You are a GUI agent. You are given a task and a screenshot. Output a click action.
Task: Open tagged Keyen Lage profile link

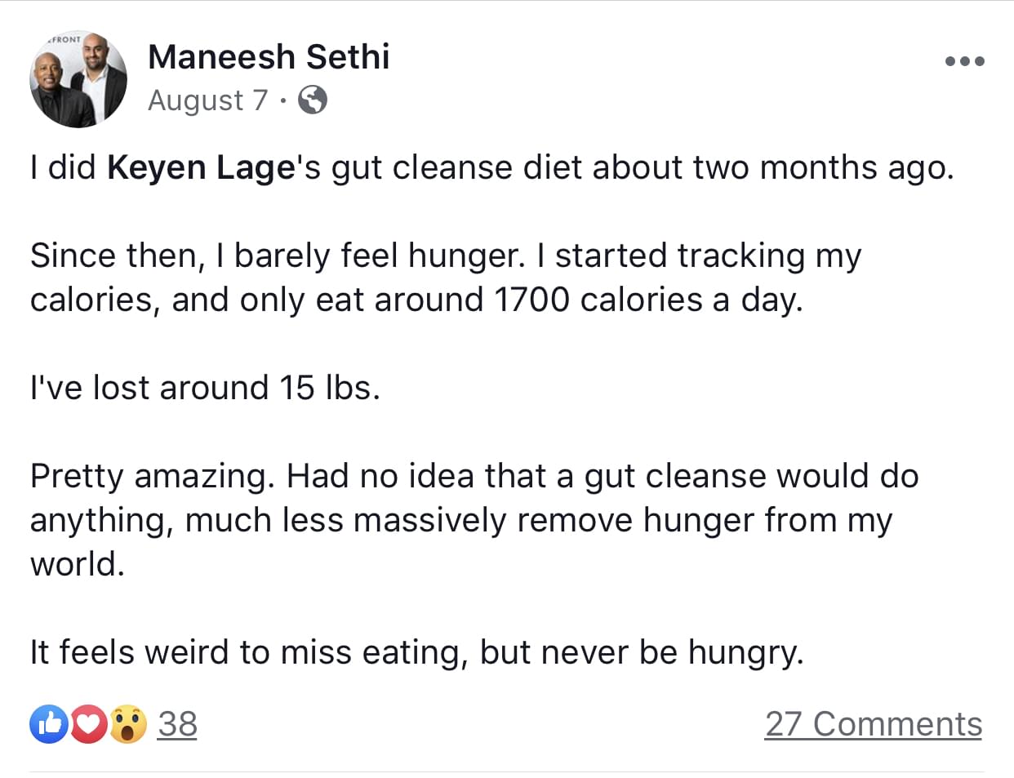tap(201, 167)
